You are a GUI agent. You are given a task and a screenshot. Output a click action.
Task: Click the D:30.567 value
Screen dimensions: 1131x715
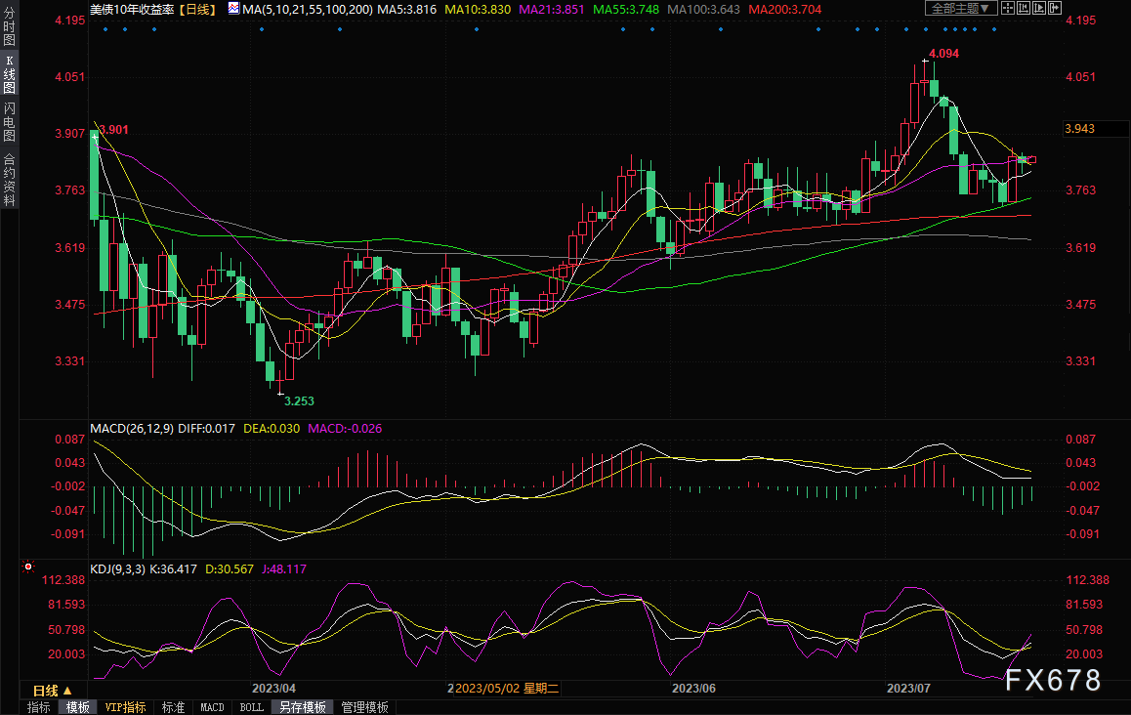pyautogui.click(x=230, y=569)
